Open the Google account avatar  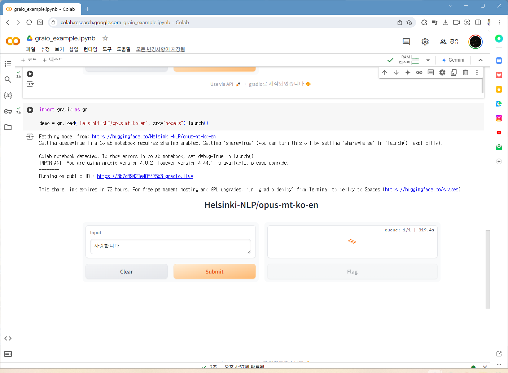(476, 42)
